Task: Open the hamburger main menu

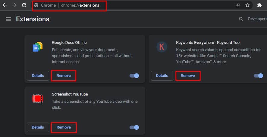Action: (8, 19)
